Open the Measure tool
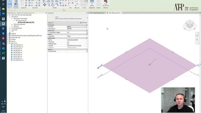 (76, 5)
